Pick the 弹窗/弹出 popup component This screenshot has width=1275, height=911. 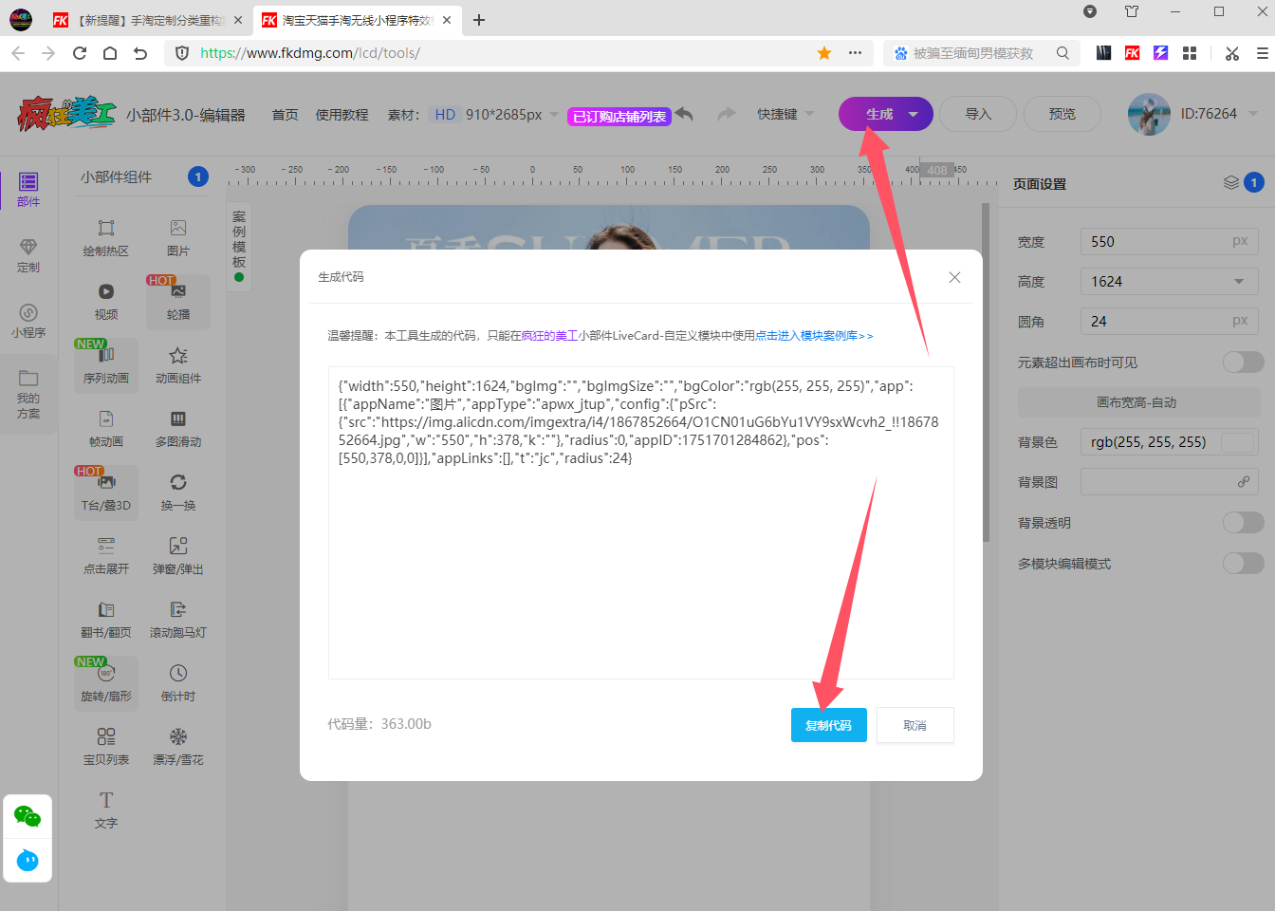(178, 556)
